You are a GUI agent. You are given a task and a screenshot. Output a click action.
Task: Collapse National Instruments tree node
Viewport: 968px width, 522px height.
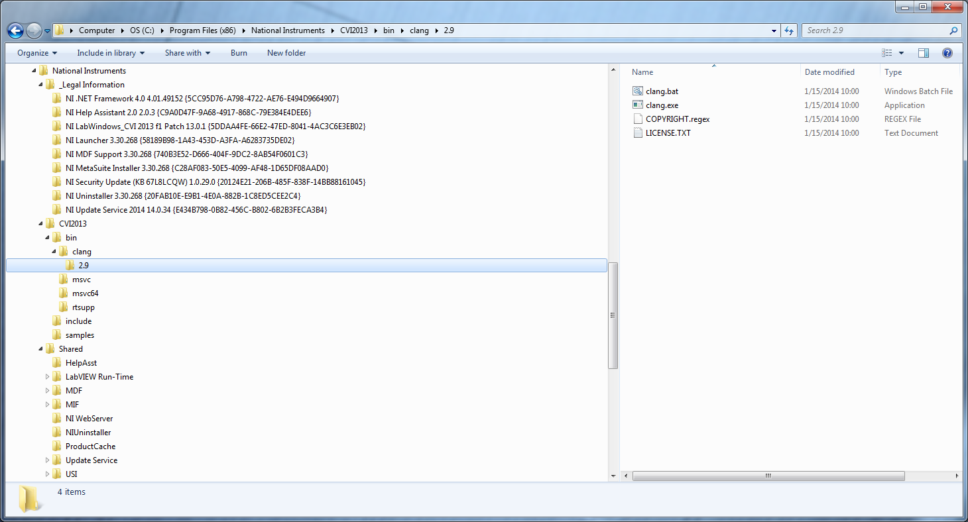pyautogui.click(x=34, y=71)
